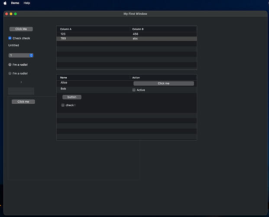The width and height of the screenshot is (269, 217).
Task: Click the Name column header
Action: coord(93,78)
